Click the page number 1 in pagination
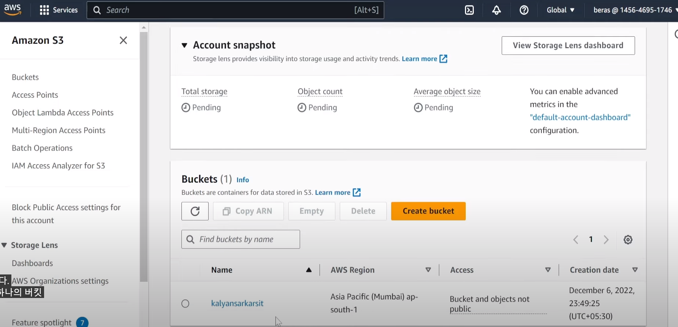678x327 pixels. [591, 240]
